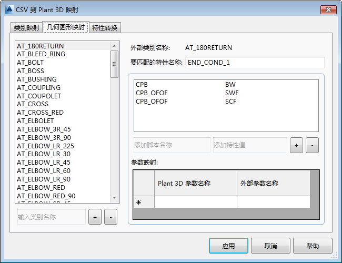Image resolution: width=342 pixels, height=263 pixels.
Task: Click the new-row asterisk header in parameter table
Action: 144,202
